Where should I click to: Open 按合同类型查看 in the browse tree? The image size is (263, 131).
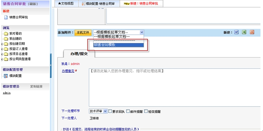[x=20, y=59]
